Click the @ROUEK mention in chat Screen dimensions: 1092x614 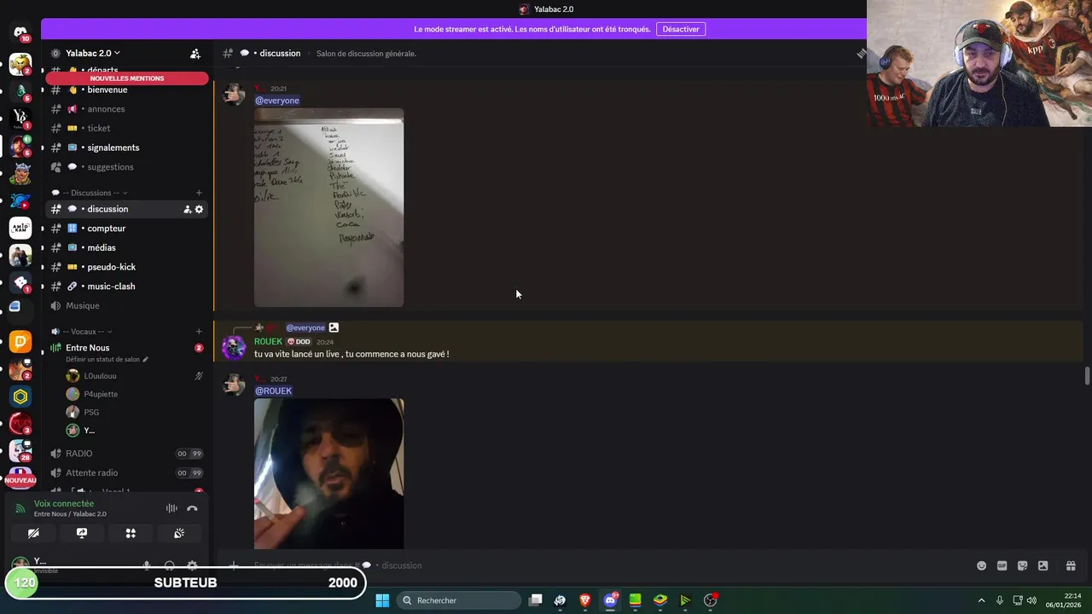coord(273,391)
